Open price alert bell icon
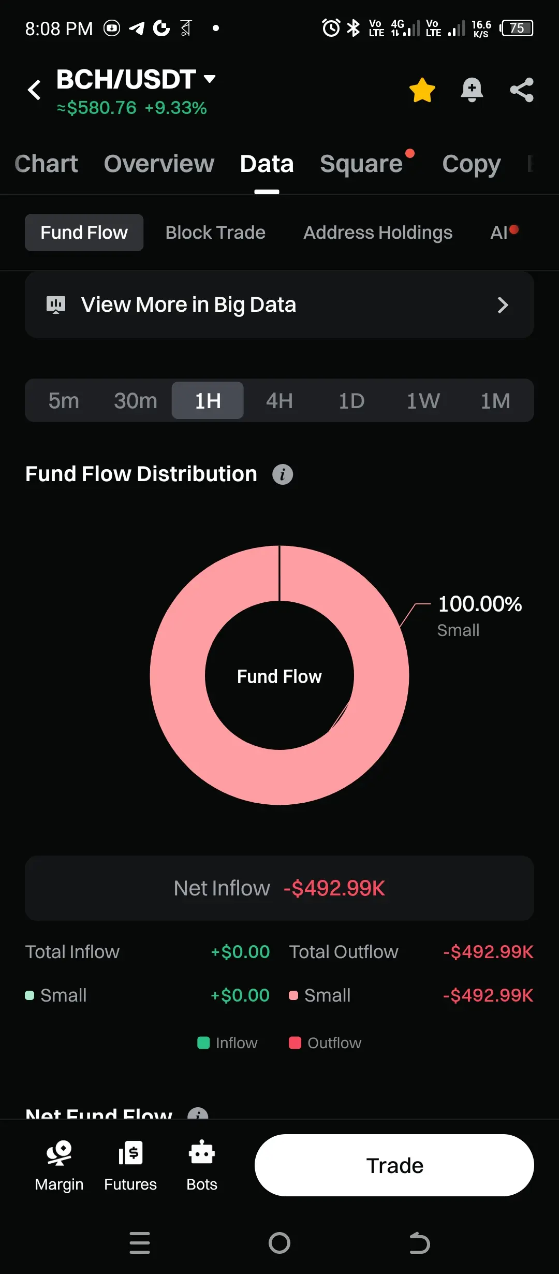Viewport: 559px width, 1274px height. pos(472,90)
